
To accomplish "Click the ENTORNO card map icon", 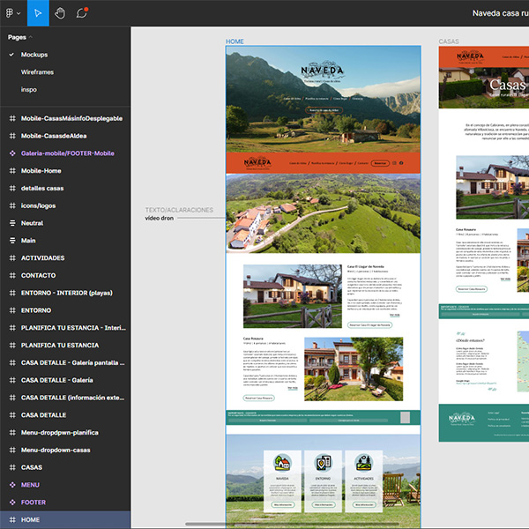I will [x=323, y=462].
